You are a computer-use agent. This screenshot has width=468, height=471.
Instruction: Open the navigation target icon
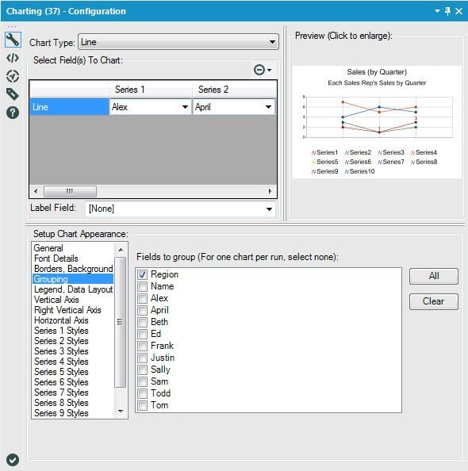click(x=13, y=76)
